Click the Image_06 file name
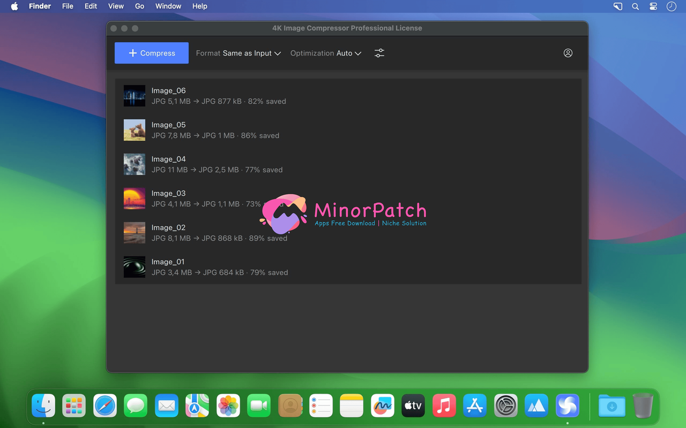The width and height of the screenshot is (686, 428). (x=168, y=90)
